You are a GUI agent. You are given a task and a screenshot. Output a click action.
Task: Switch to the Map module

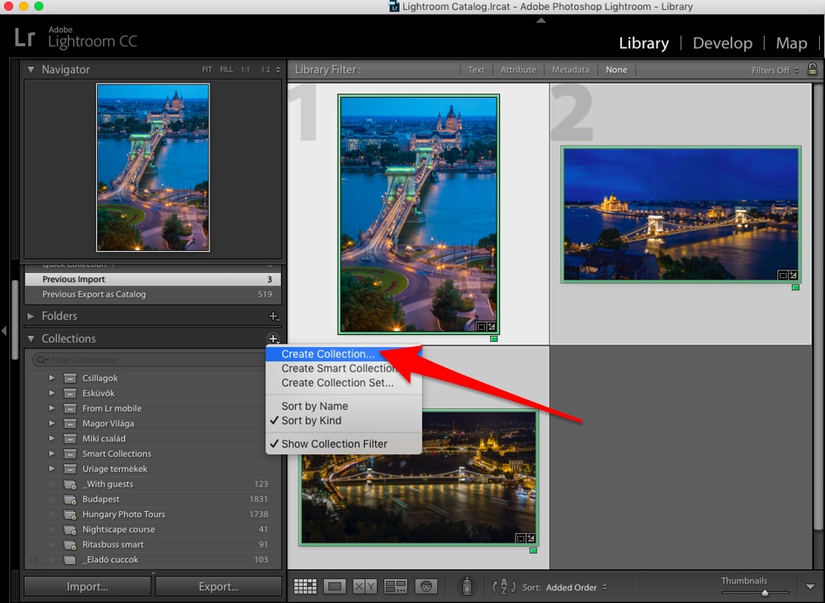pos(791,43)
